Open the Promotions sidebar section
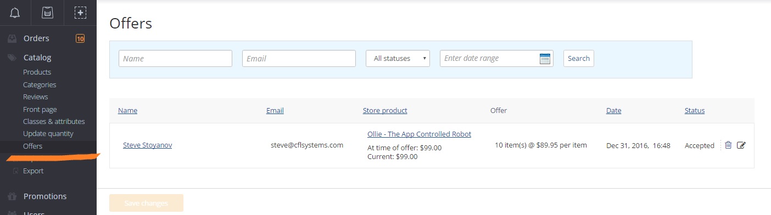This screenshot has height=215, width=771. (x=45, y=196)
